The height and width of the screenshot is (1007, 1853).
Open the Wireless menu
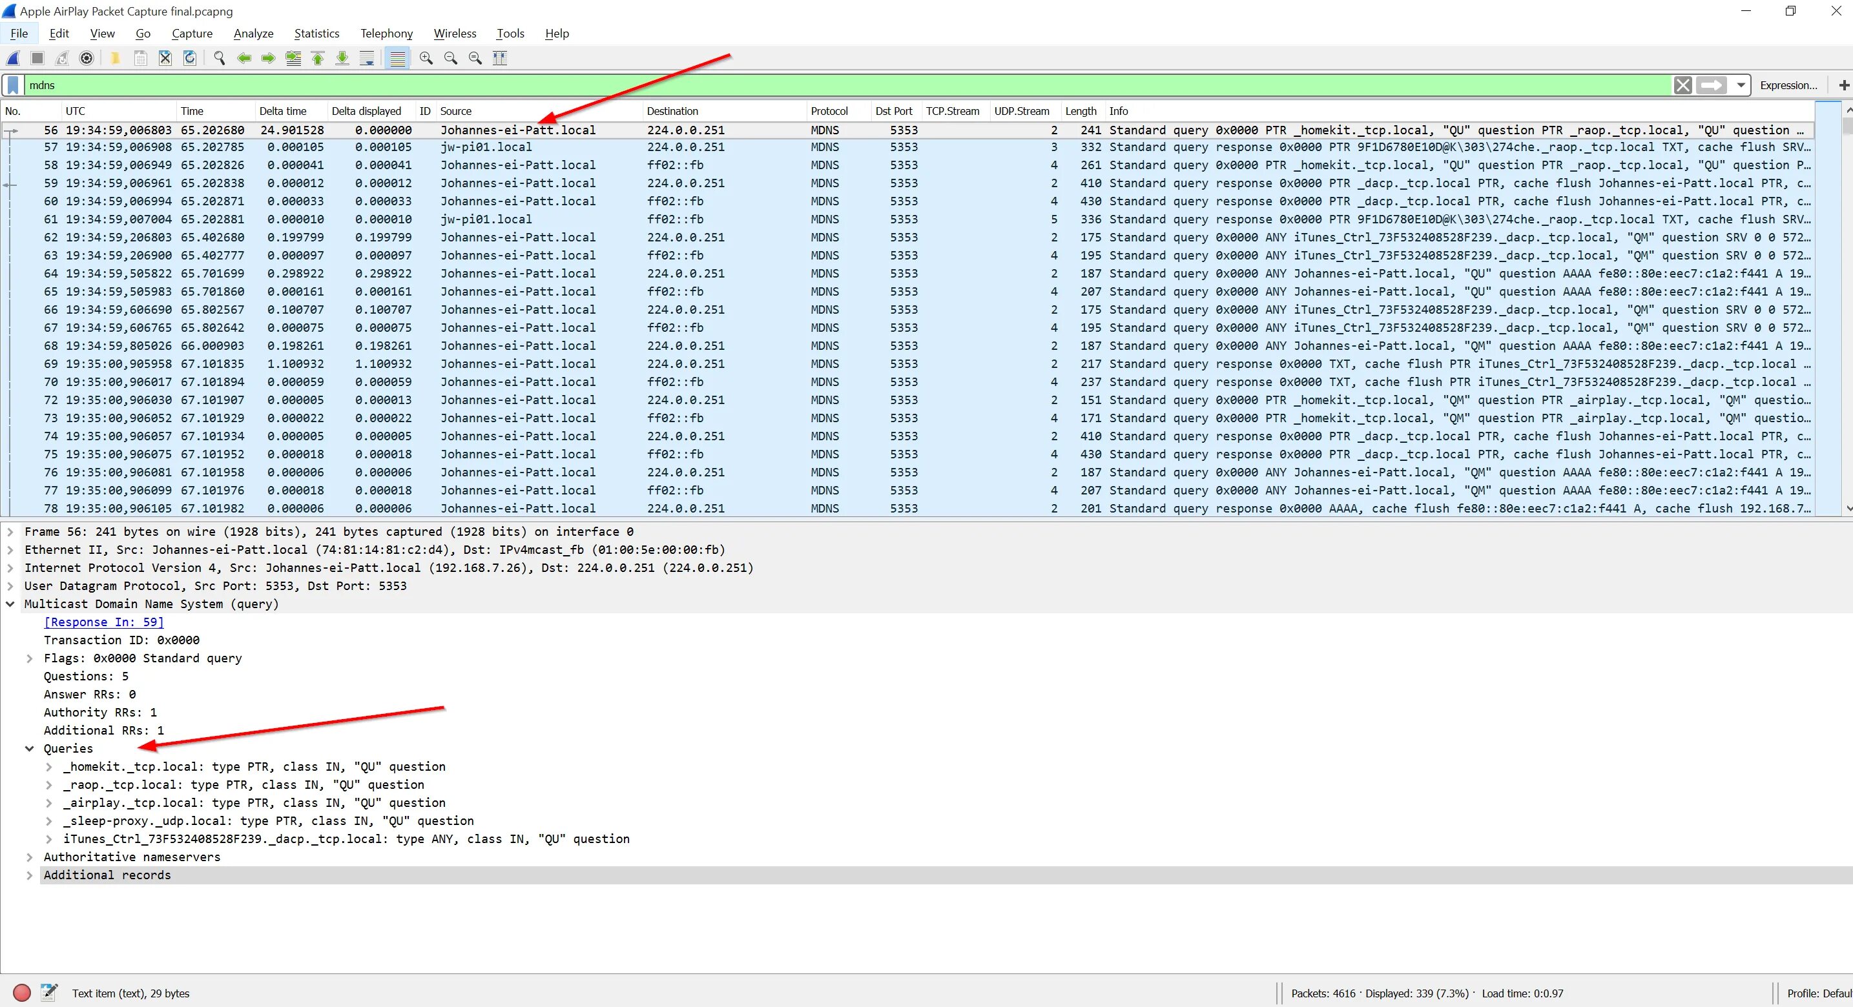coord(455,33)
